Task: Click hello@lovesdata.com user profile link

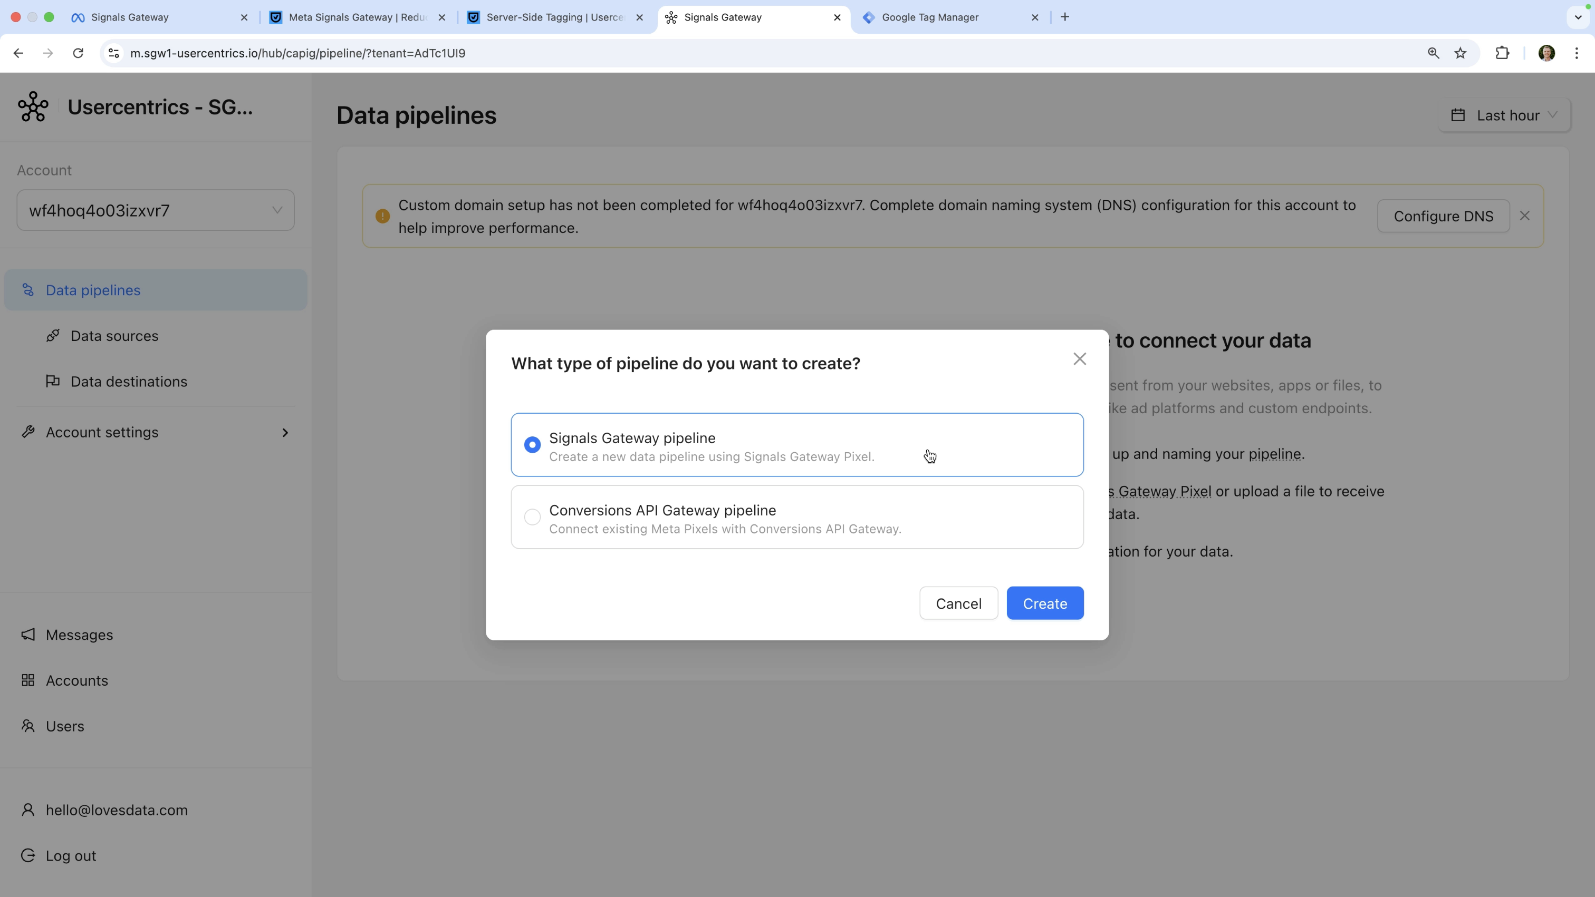Action: tap(117, 811)
